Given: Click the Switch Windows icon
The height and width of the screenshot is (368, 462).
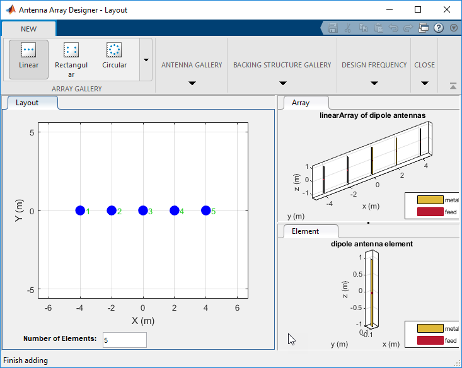Looking at the screenshot, I should click(x=424, y=28).
